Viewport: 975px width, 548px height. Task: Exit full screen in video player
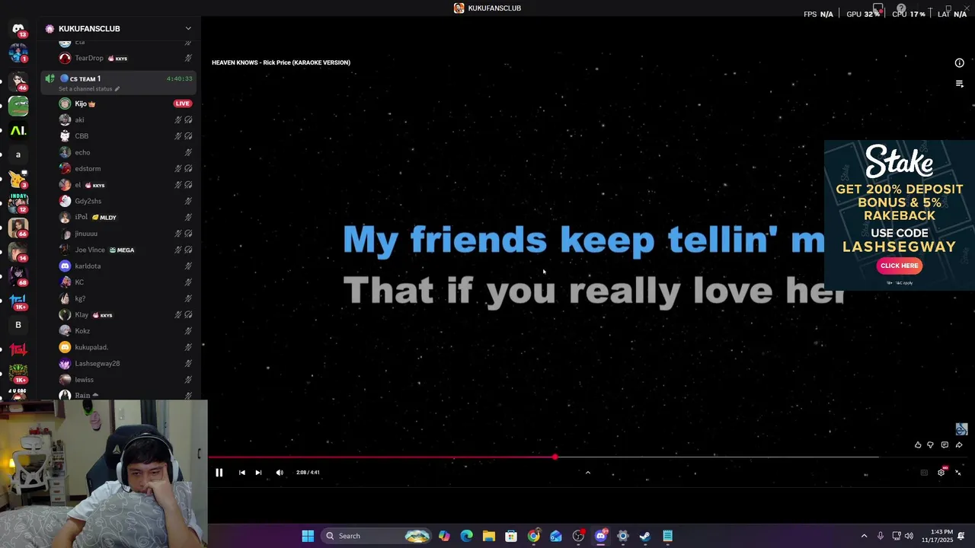pyautogui.click(x=958, y=473)
